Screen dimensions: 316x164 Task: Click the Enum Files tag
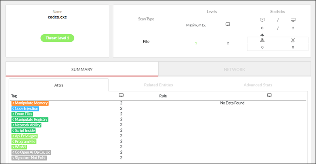22,114
